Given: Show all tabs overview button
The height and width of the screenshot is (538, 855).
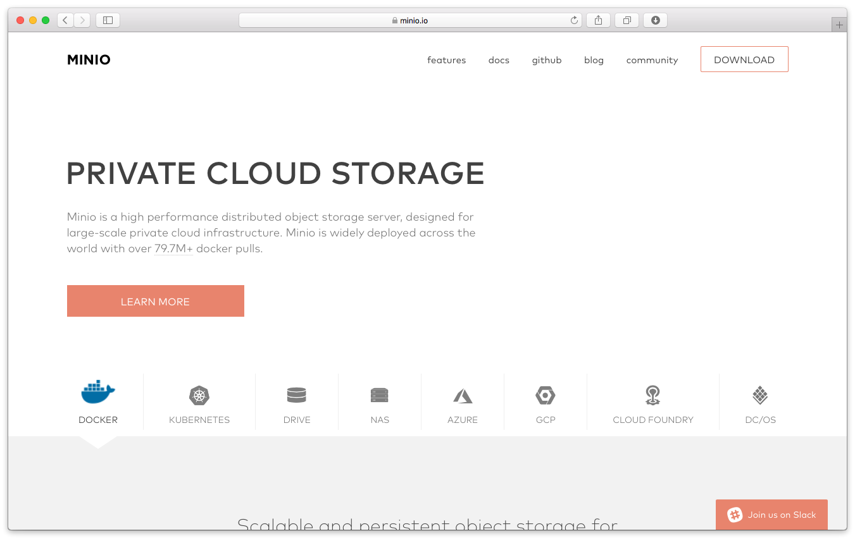Looking at the screenshot, I should click(627, 20).
